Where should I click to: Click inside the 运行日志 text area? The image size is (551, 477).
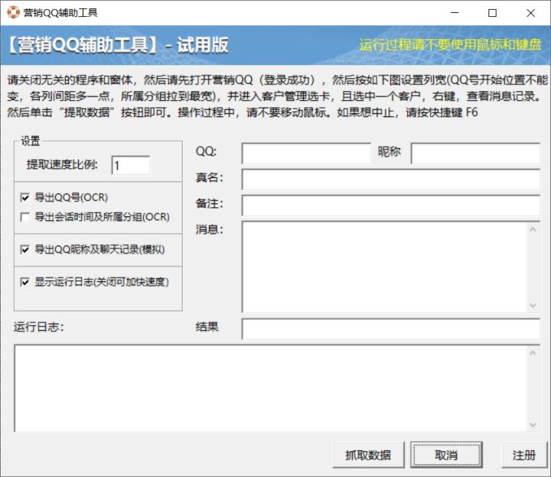pos(271,388)
